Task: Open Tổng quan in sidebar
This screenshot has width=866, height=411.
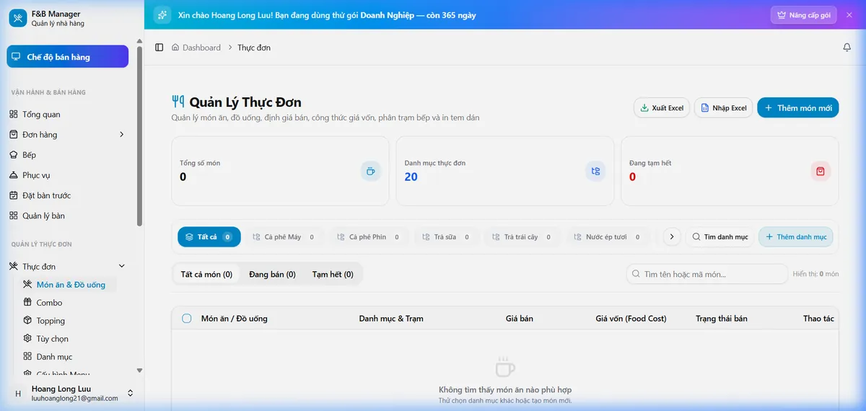Action: point(68,115)
